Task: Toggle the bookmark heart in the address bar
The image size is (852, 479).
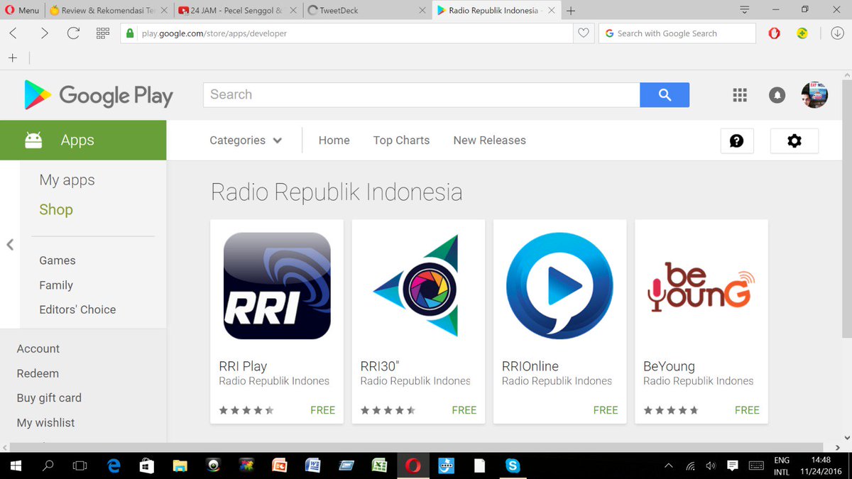Action: tap(583, 33)
